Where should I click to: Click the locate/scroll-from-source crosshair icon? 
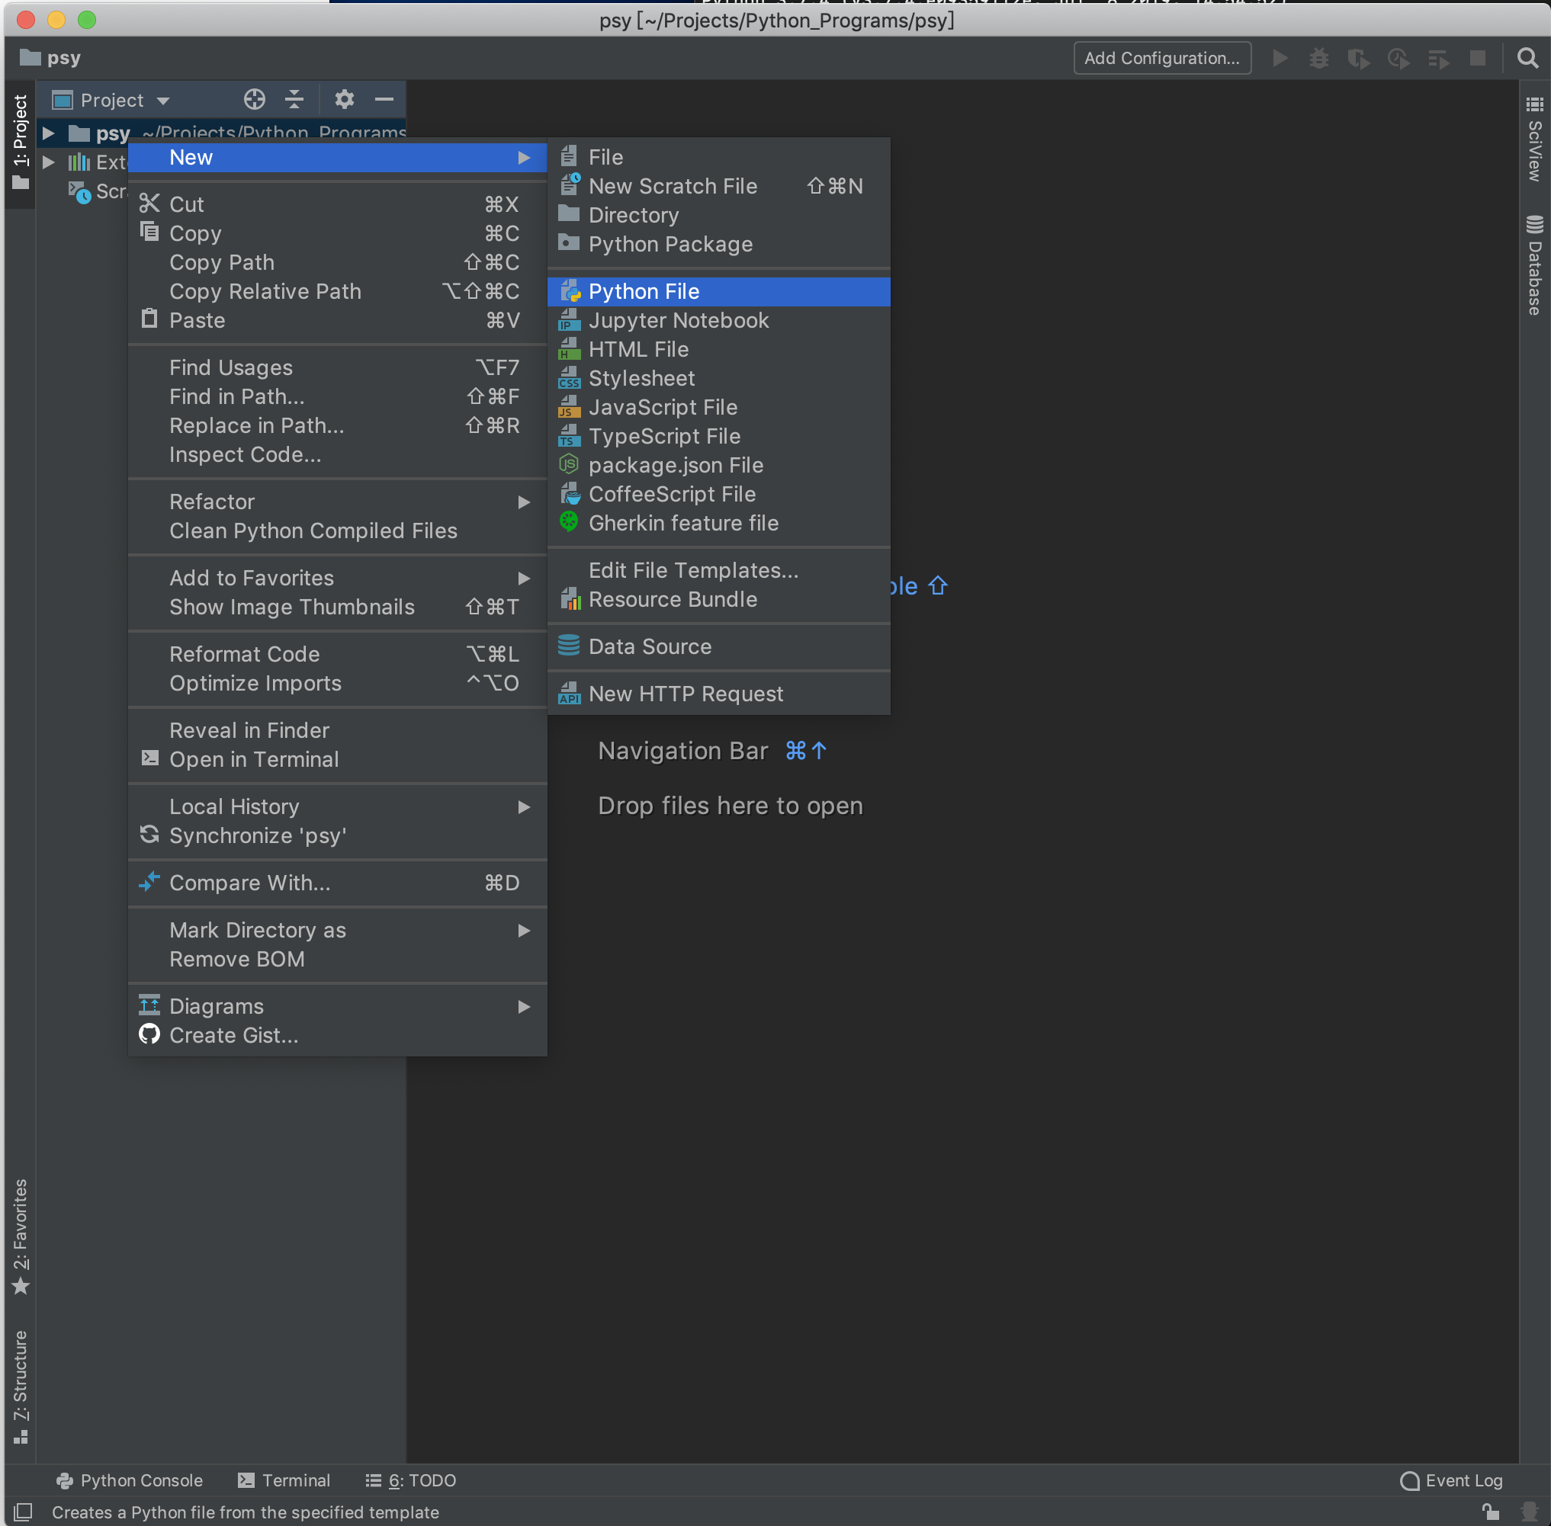[254, 99]
